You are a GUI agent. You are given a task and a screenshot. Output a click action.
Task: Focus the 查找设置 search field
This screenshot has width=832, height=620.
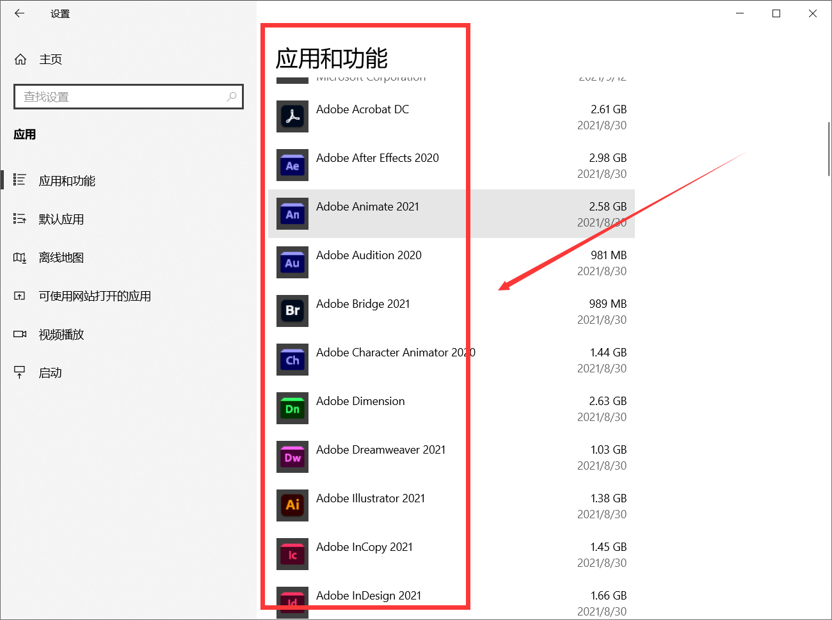pos(129,97)
